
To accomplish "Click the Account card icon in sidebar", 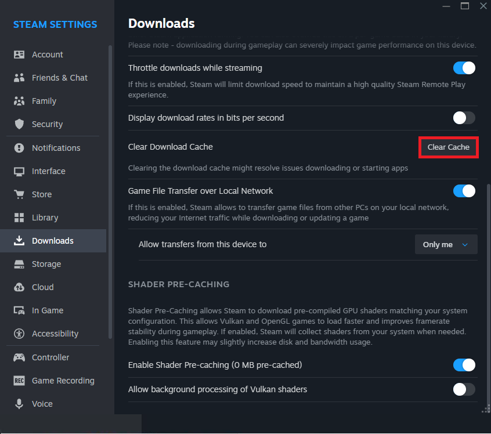I will pos(19,55).
